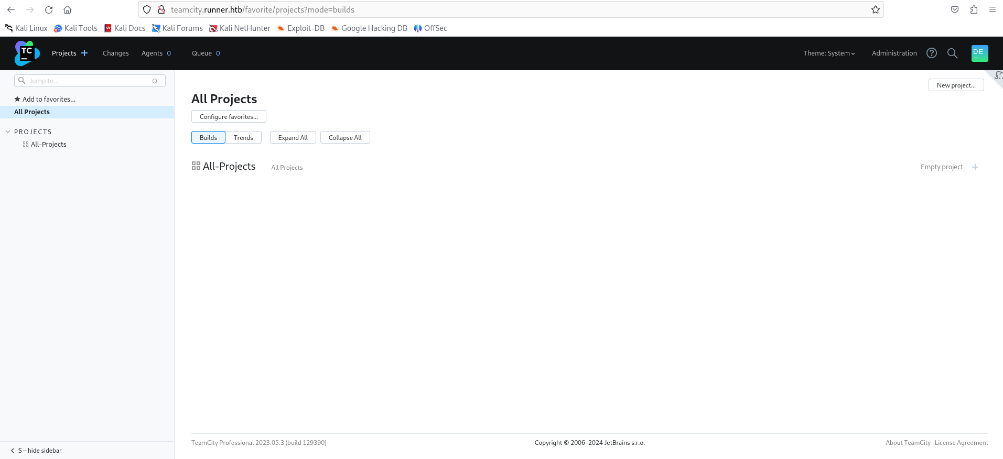Open the About TeamCity link
Screen dimensions: 1003x459
[908, 443]
